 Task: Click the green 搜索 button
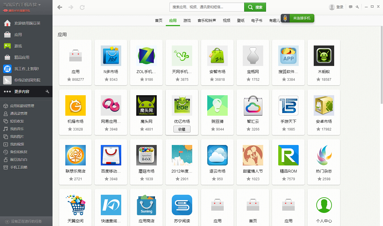255,7
